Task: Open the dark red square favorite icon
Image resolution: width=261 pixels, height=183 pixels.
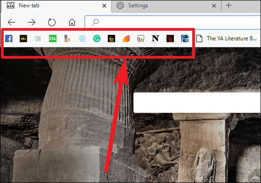Action: (170, 39)
